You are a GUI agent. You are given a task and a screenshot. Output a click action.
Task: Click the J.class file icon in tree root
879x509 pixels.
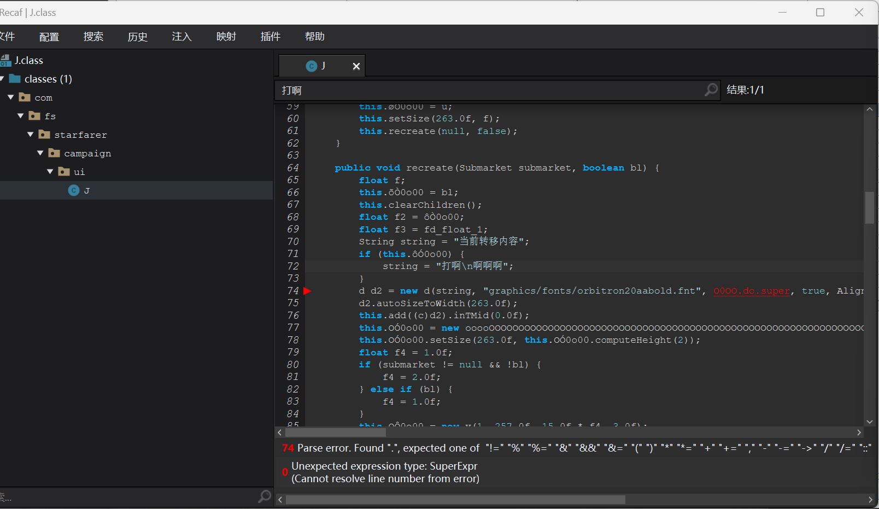click(x=6, y=60)
